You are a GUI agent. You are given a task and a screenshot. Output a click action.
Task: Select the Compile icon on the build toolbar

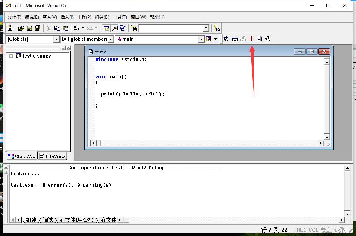pyautogui.click(x=227, y=39)
